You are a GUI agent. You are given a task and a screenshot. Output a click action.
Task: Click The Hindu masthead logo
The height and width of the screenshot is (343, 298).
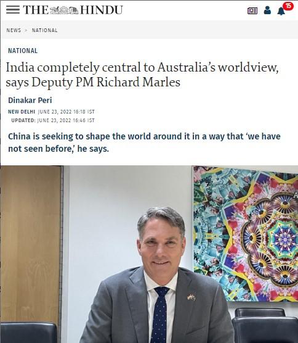pyautogui.click(x=73, y=10)
